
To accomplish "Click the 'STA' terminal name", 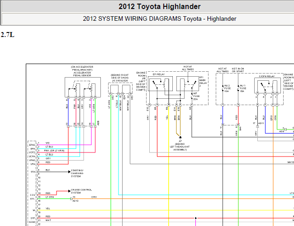I will pyautogui.click(x=33, y=172).
